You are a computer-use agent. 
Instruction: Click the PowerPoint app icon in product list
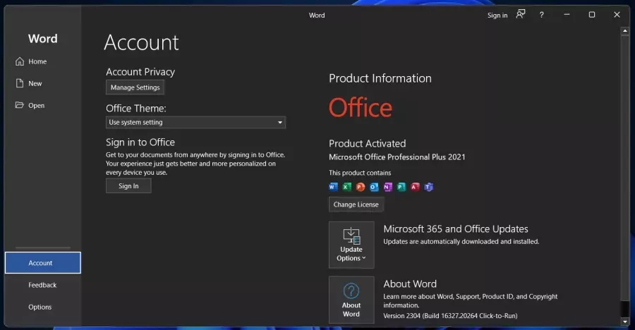361,187
